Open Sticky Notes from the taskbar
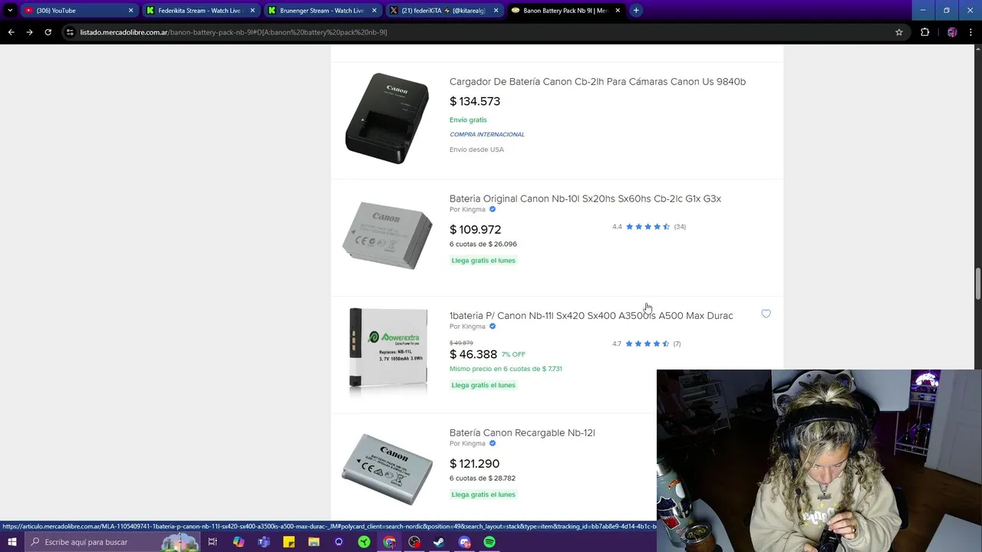The width and height of the screenshot is (982, 552). tap(289, 542)
